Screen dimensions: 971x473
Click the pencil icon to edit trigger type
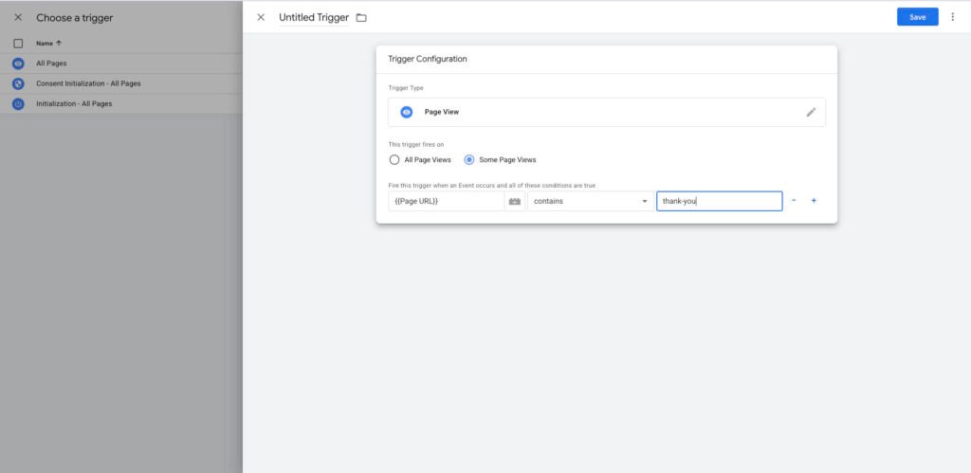[811, 112]
